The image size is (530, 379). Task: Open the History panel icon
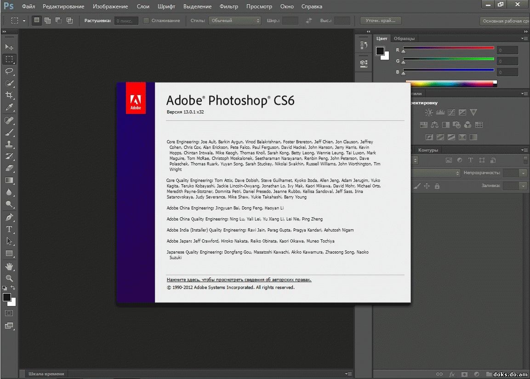[364, 45]
